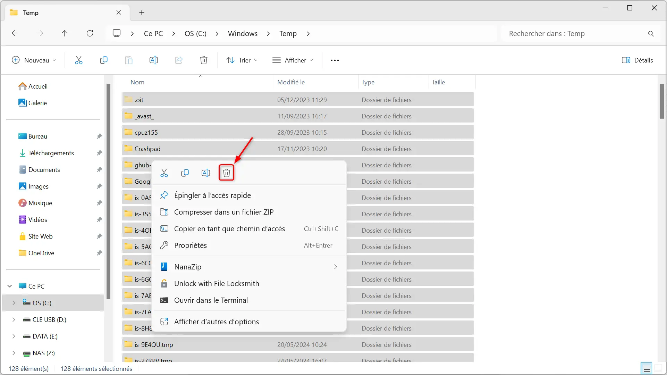This screenshot has width=667, height=375.
Task: Click the file list vertical scrollbar
Action: point(662,101)
